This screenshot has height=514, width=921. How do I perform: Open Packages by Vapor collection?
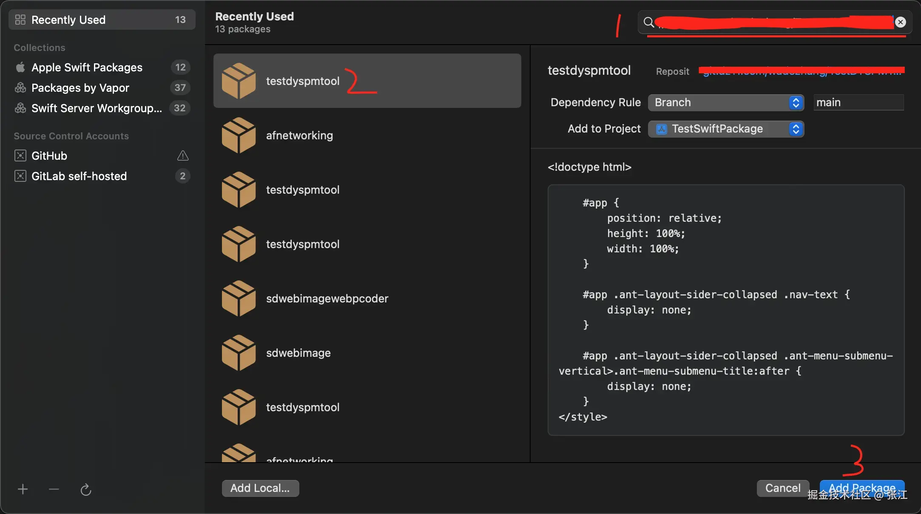coord(80,88)
